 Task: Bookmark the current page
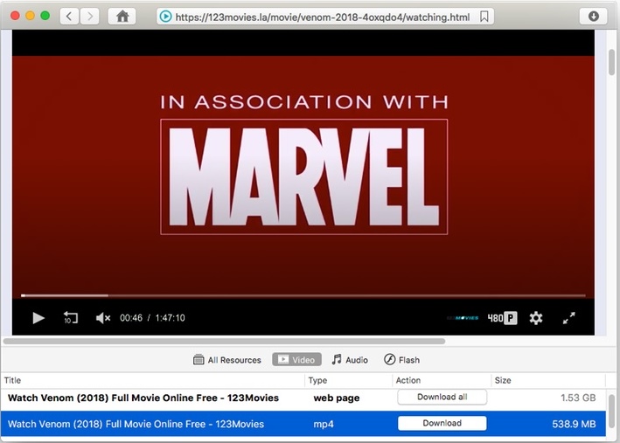pos(484,17)
